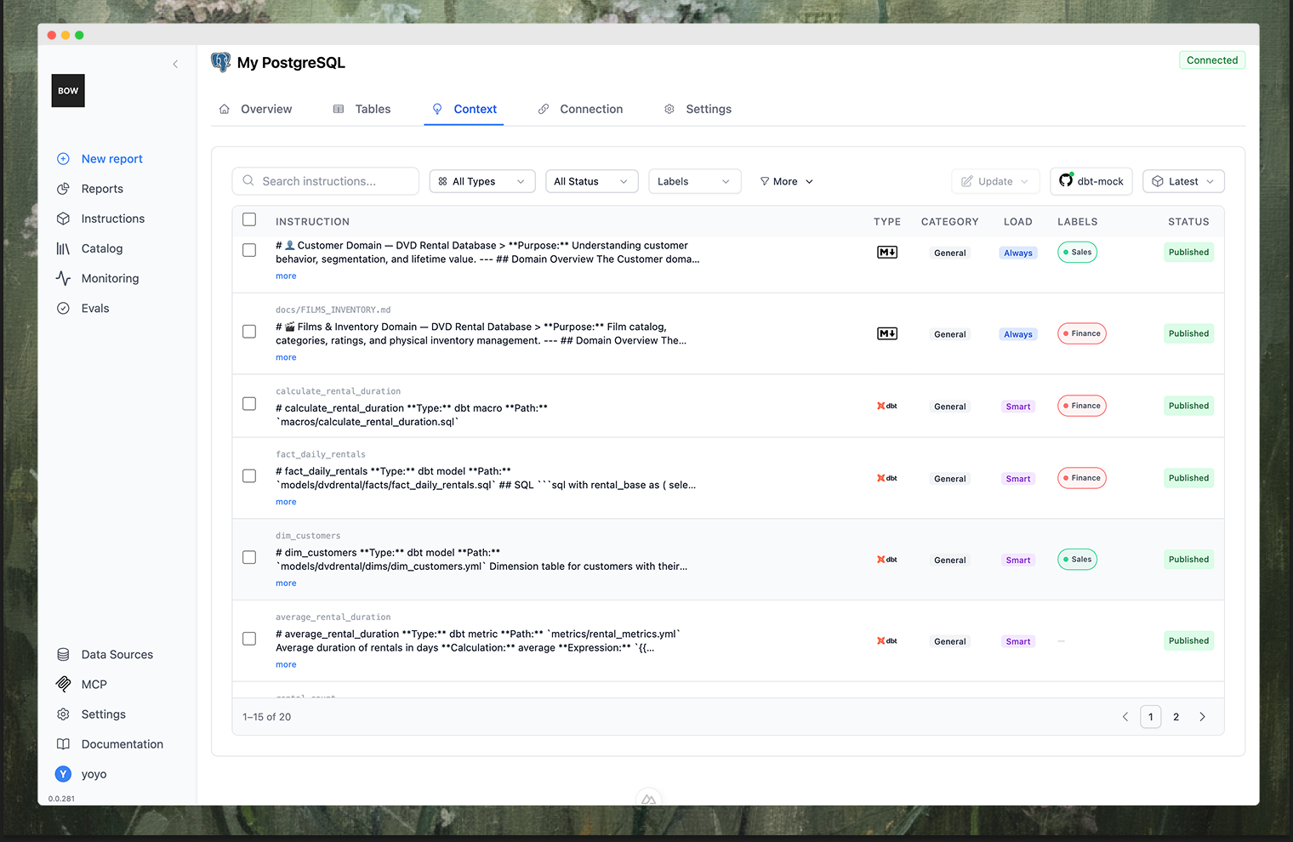Click the dbt icon for calculate_rental_duration

(887, 406)
